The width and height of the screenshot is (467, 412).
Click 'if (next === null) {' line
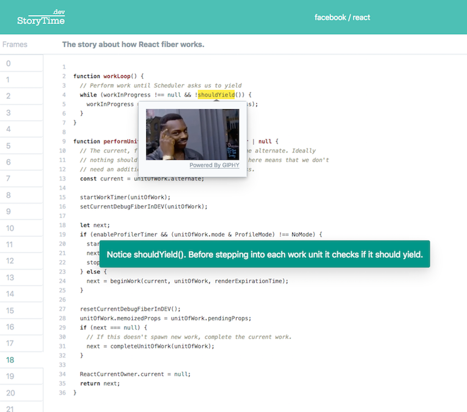point(113,327)
